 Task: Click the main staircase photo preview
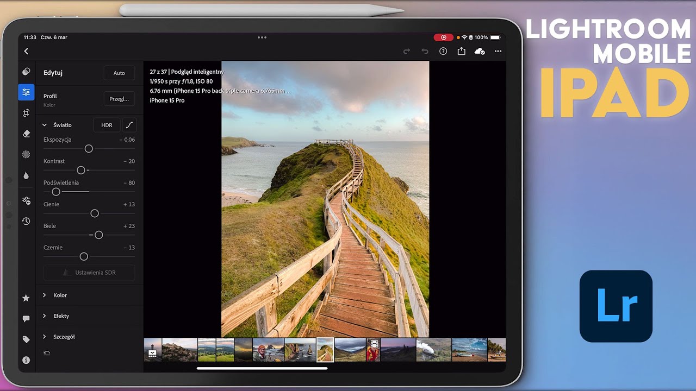(x=325, y=199)
